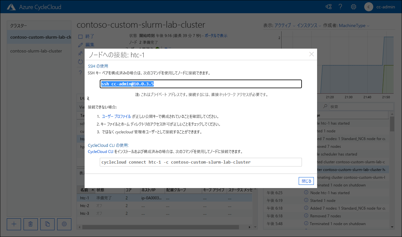Image resolution: width=402 pixels, height=237 pixels.
Task: Click the 午後 6:25 event row
Action: click(327, 193)
